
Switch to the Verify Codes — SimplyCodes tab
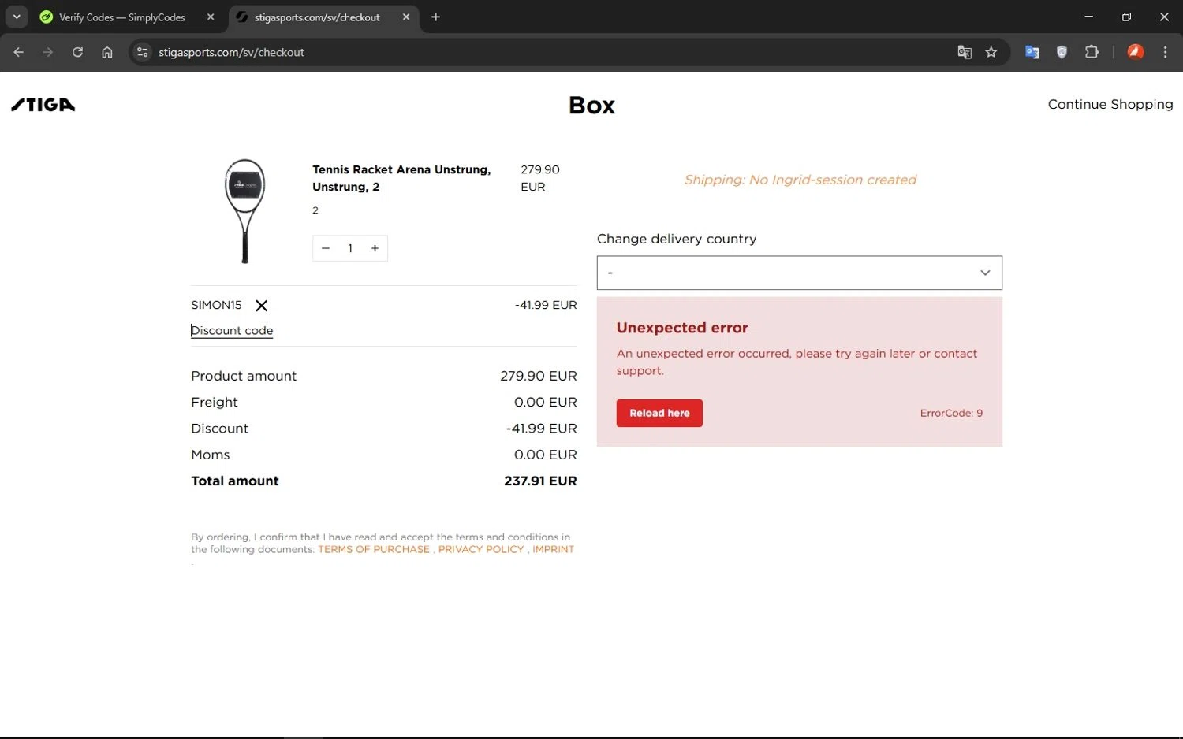click(122, 17)
